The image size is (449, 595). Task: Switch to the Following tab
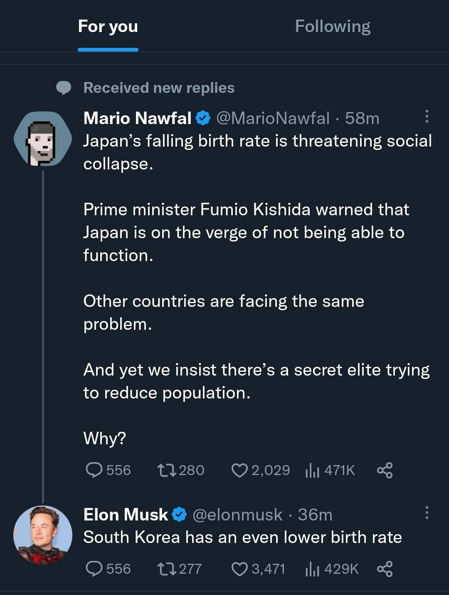[x=333, y=26]
